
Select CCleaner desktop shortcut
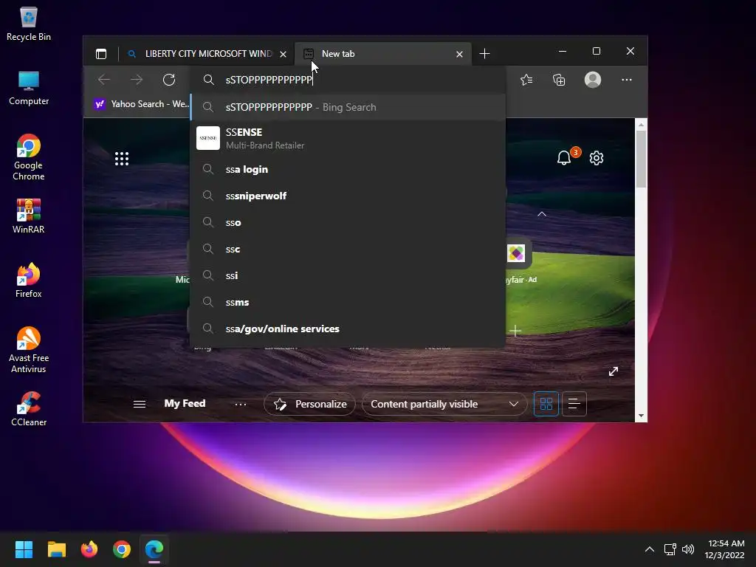(29, 409)
